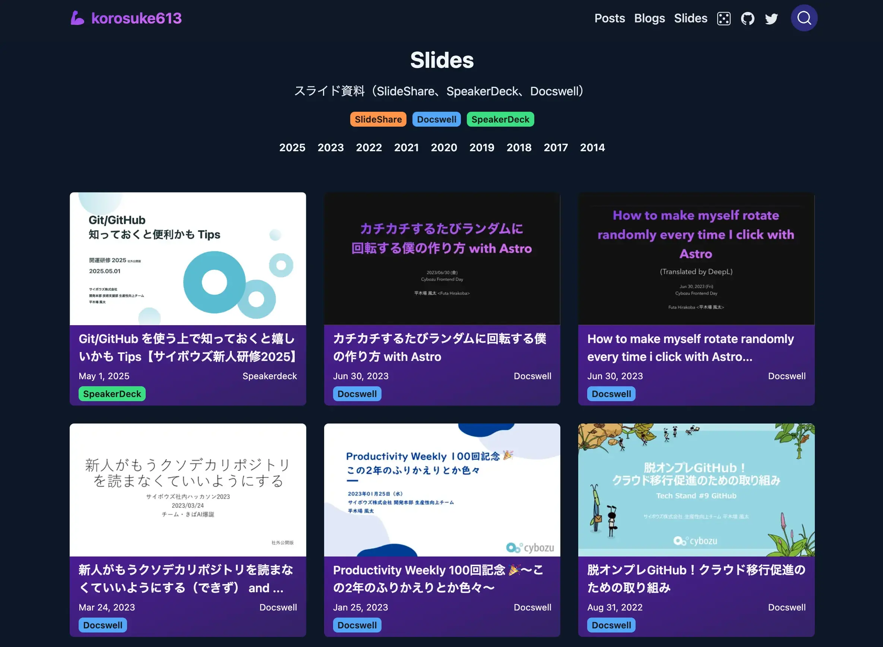Open the random dice icon in header
The image size is (883, 647).
click(x=724, y=18)
